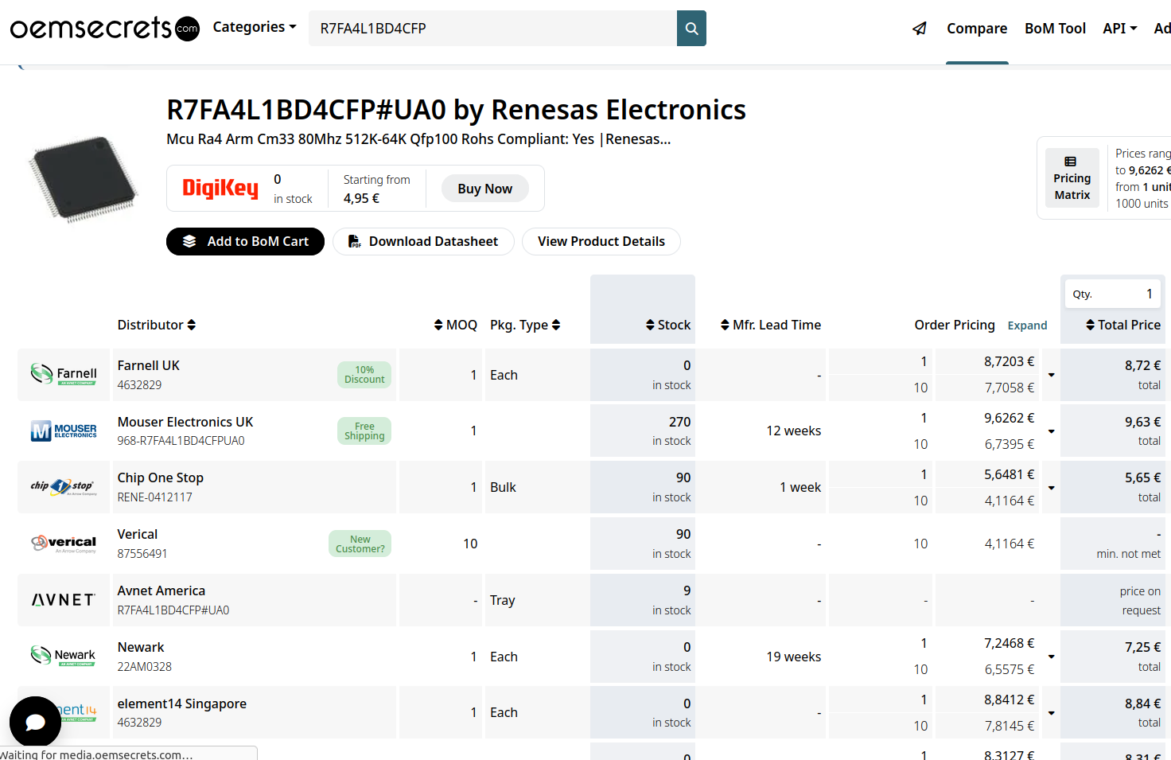
Task: Expand Newark price breaks arrow
Action: point(1051,657)
